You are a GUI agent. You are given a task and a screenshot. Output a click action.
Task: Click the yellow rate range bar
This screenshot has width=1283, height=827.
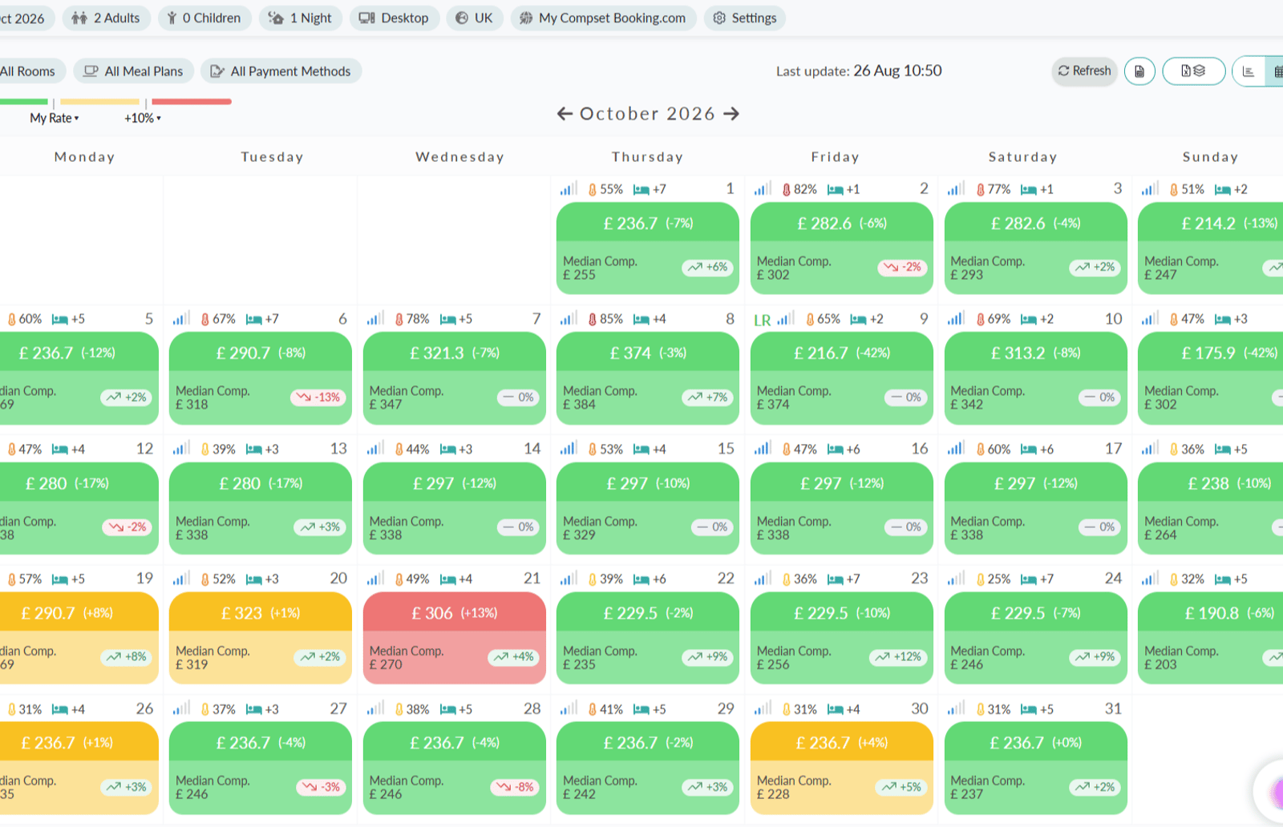coord(100,102)
